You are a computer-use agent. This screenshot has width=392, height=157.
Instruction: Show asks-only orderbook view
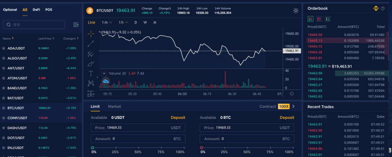click(x=319, y=19)
